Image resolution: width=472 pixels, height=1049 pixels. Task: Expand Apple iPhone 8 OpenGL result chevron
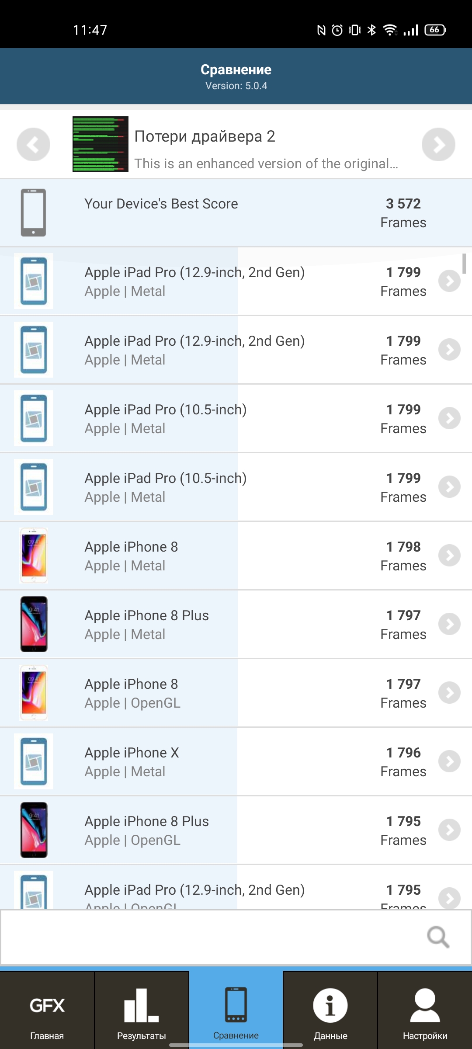point(449,693)
